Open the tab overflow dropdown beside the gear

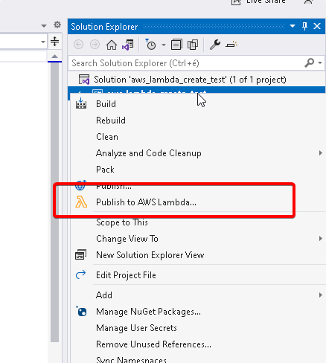[44, 25]
